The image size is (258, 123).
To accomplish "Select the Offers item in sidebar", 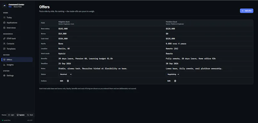I will click(x=17, y=60).
